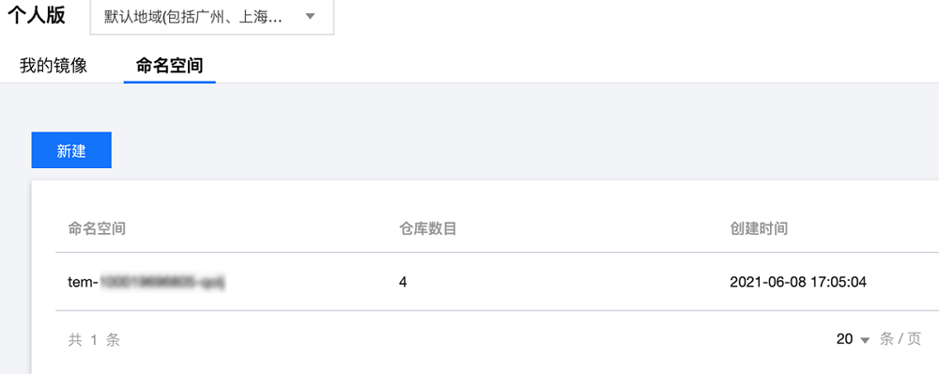Click the 创建时间 column header

[759, 228]
